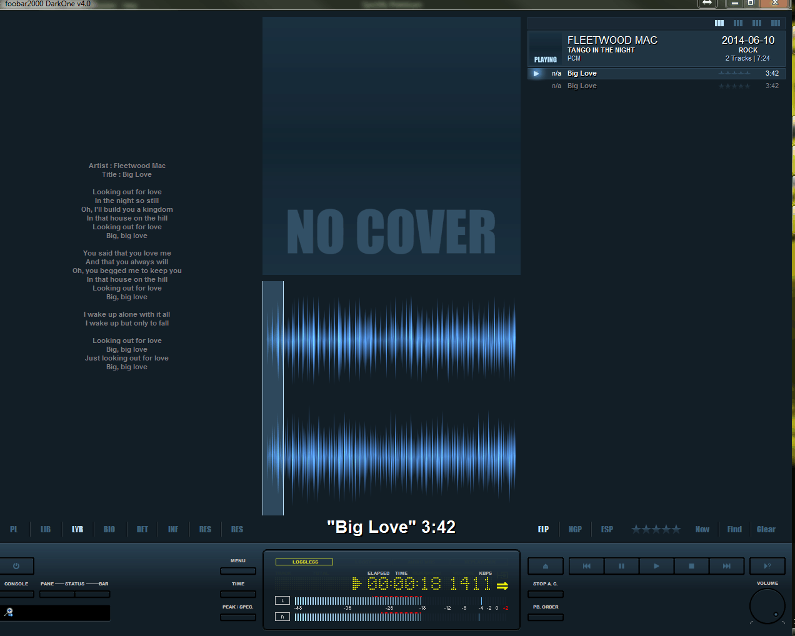Click the R channel meter label
Image resolution: width=795 pixels, height=636 pixels.
click(282, 617)
